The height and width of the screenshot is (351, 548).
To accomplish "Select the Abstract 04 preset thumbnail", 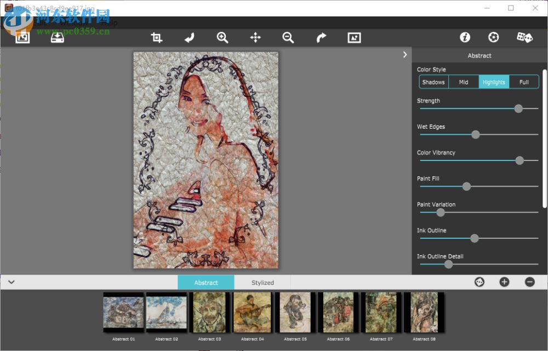I will point(252,312).
